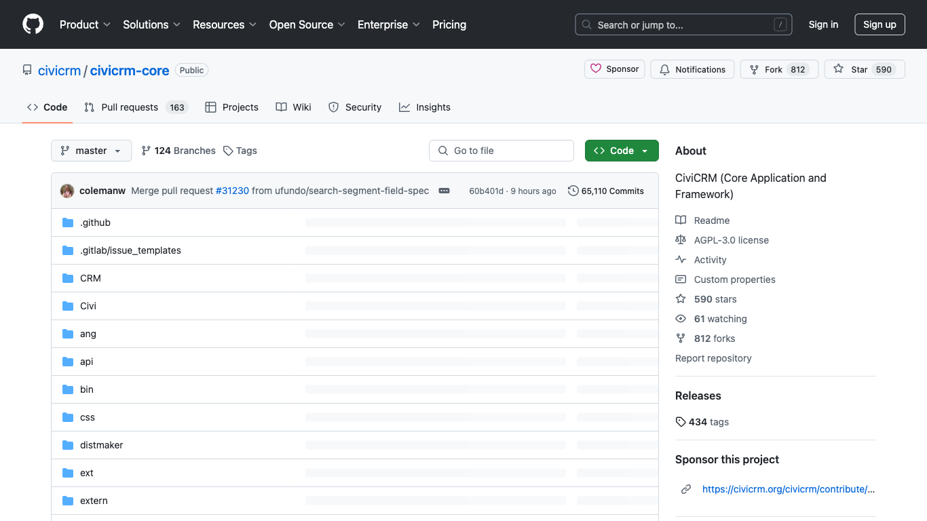Expand commit message details ellipsis
This screenshot has height=521, width=927.
coord(444,191)
